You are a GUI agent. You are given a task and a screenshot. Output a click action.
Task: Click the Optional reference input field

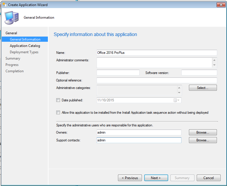157,80
